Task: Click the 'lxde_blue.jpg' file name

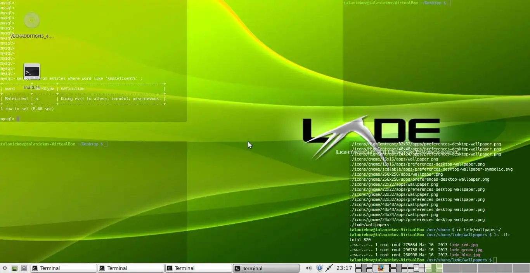Action: 465,255
